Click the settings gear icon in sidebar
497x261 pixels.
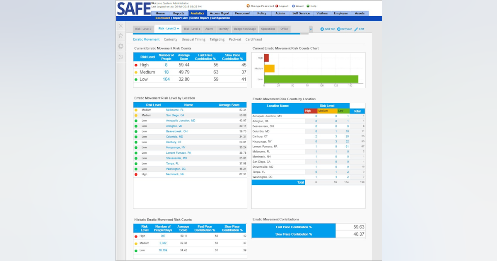point(121,46)
